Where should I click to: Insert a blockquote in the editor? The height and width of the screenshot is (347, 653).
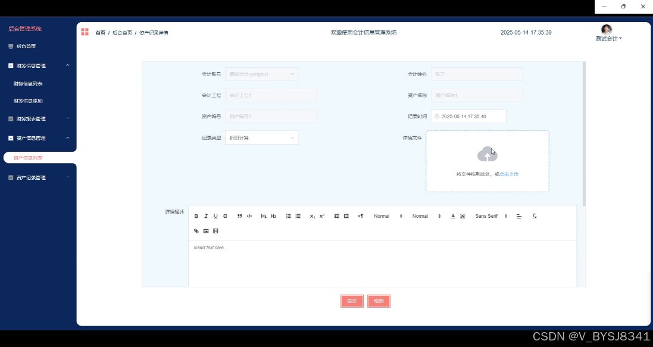point(239,216)
